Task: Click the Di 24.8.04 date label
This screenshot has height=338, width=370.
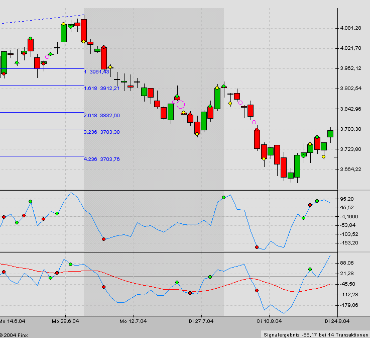Action: point(337,320)
